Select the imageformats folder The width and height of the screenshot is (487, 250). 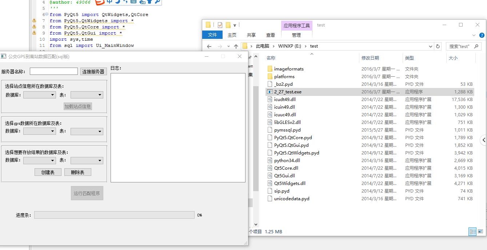click(288, 69)
